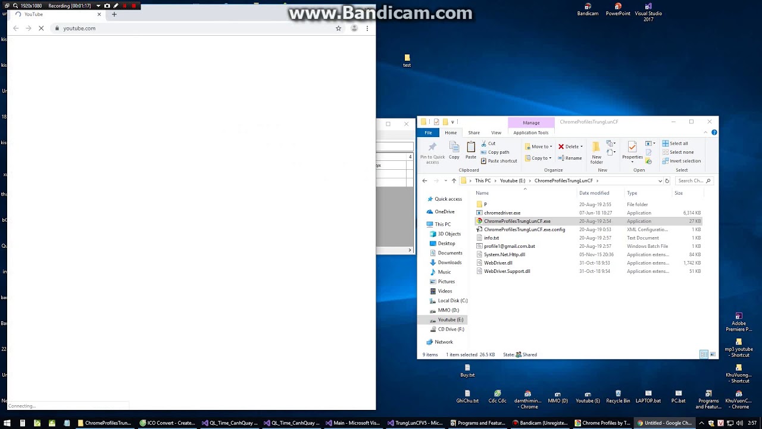The height and width of the screenshot is (429, 762).
Task: Open the File tab in Explorer
Action: point(428,133)
